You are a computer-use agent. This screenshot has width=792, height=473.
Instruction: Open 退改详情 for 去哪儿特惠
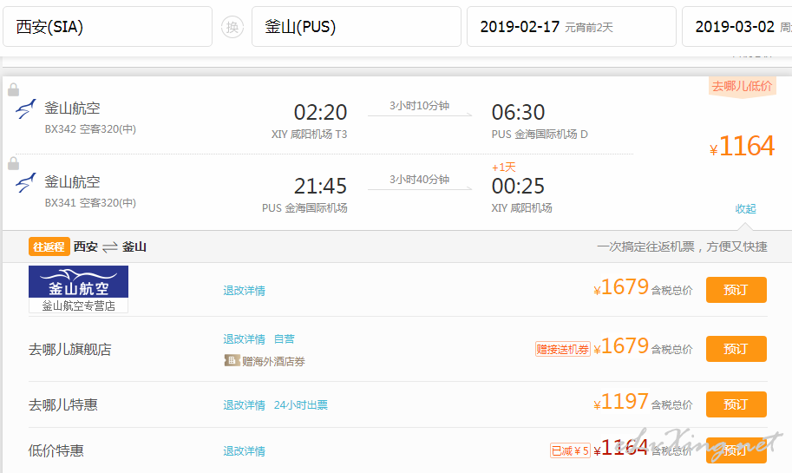pyautogui.click(x=245, y=405)
